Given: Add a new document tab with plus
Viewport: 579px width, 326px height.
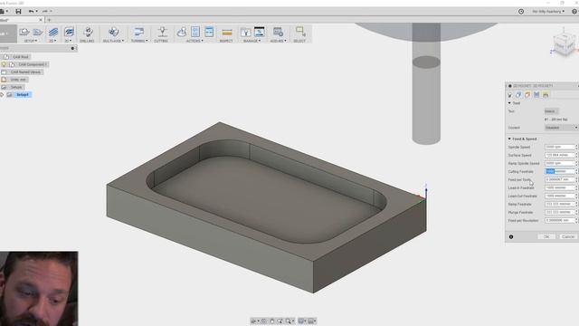Looking at the screenshot, I should point(49,20).
